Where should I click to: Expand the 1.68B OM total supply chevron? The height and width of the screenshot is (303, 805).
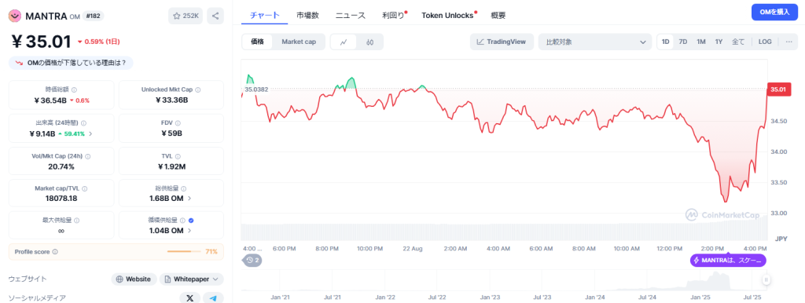[x=189, y=198]
